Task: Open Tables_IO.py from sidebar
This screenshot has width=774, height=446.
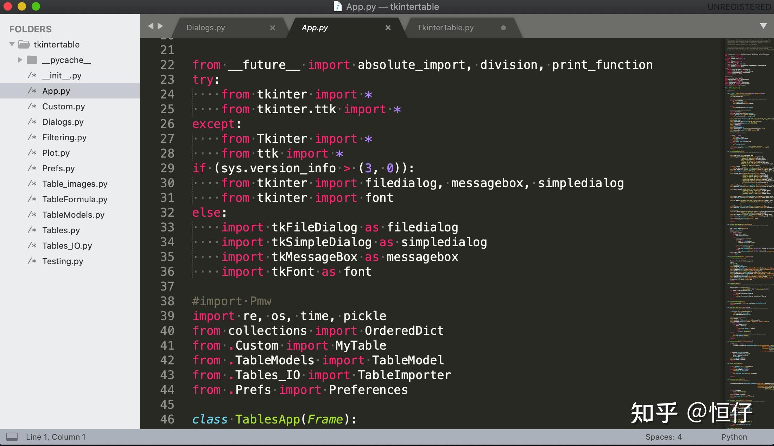Action: click(x=67, y=246)
